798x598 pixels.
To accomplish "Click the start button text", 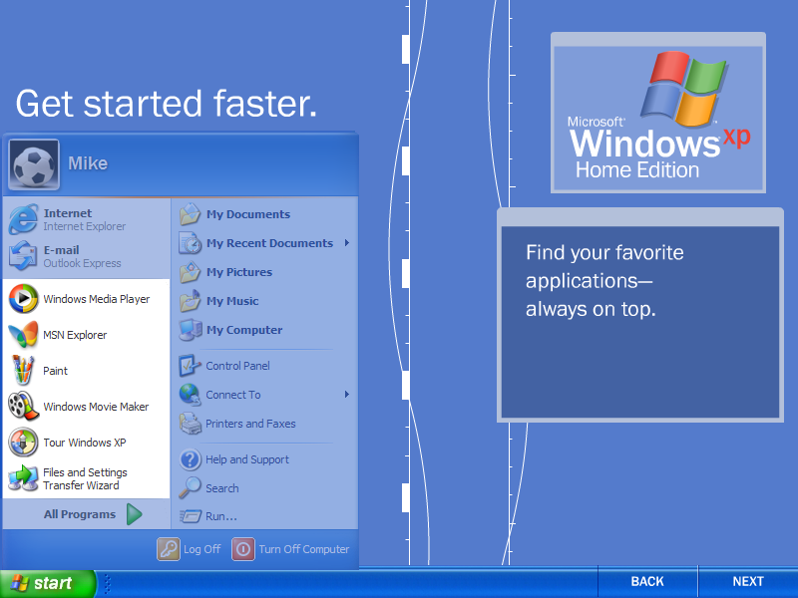I will tap(53, 583).
